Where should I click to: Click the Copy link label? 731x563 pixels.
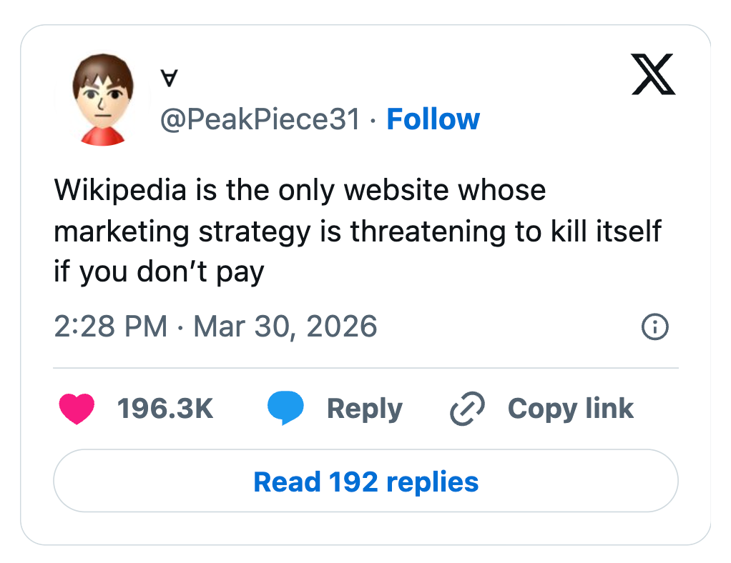click(570, 408)
